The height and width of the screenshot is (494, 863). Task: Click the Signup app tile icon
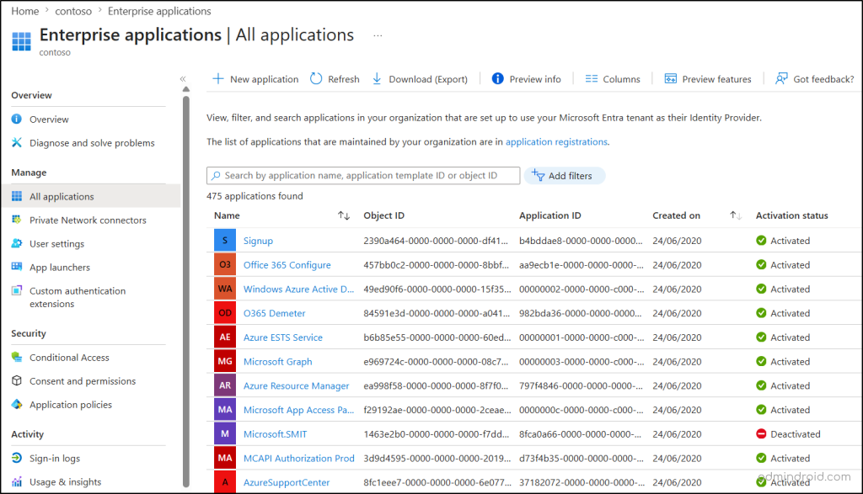[225, 240]
